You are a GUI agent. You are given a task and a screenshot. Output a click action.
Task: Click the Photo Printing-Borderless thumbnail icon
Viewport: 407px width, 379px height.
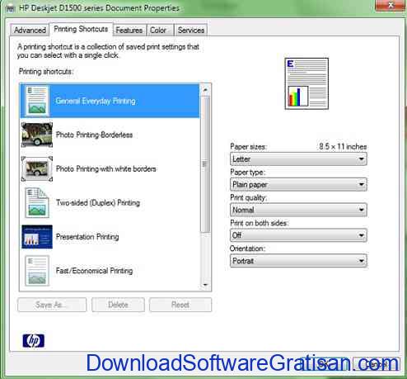point(37,135)
